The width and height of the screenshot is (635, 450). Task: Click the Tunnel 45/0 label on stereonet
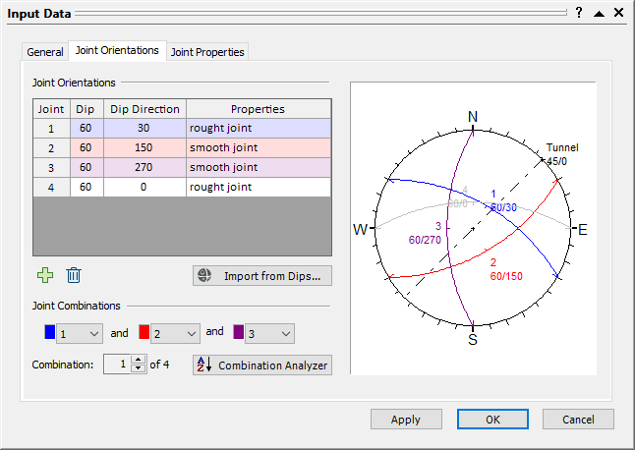(x=562, y=154)
